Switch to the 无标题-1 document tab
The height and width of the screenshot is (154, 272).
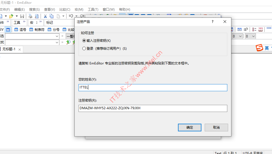[9, 49]
